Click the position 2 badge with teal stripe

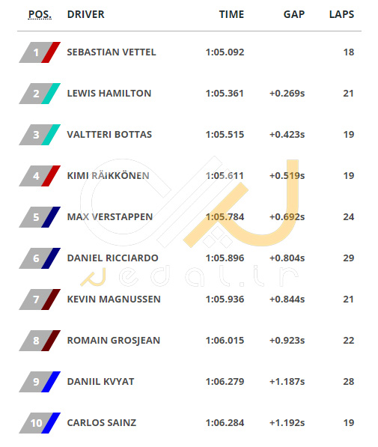pyautogui.click(x=40, y=94)
